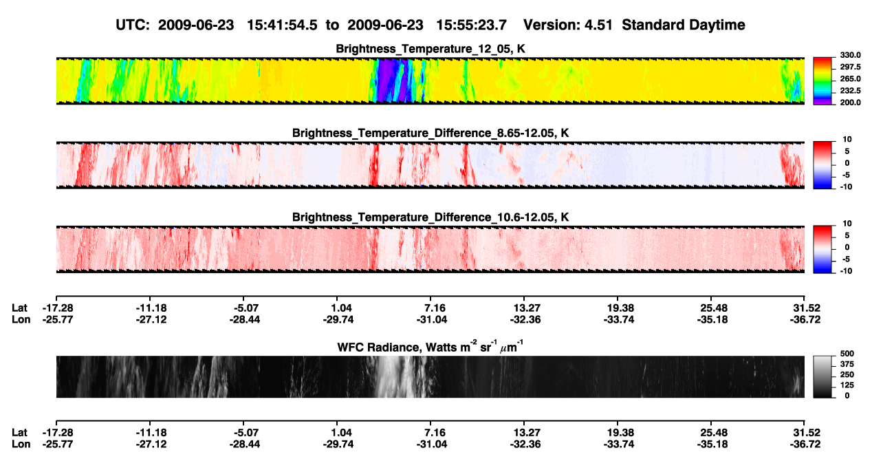Click the 10 tick on 10.6-12.05 color bar
Image resolution: width=894 pixels, height=459 pixels.
(848, 224)
